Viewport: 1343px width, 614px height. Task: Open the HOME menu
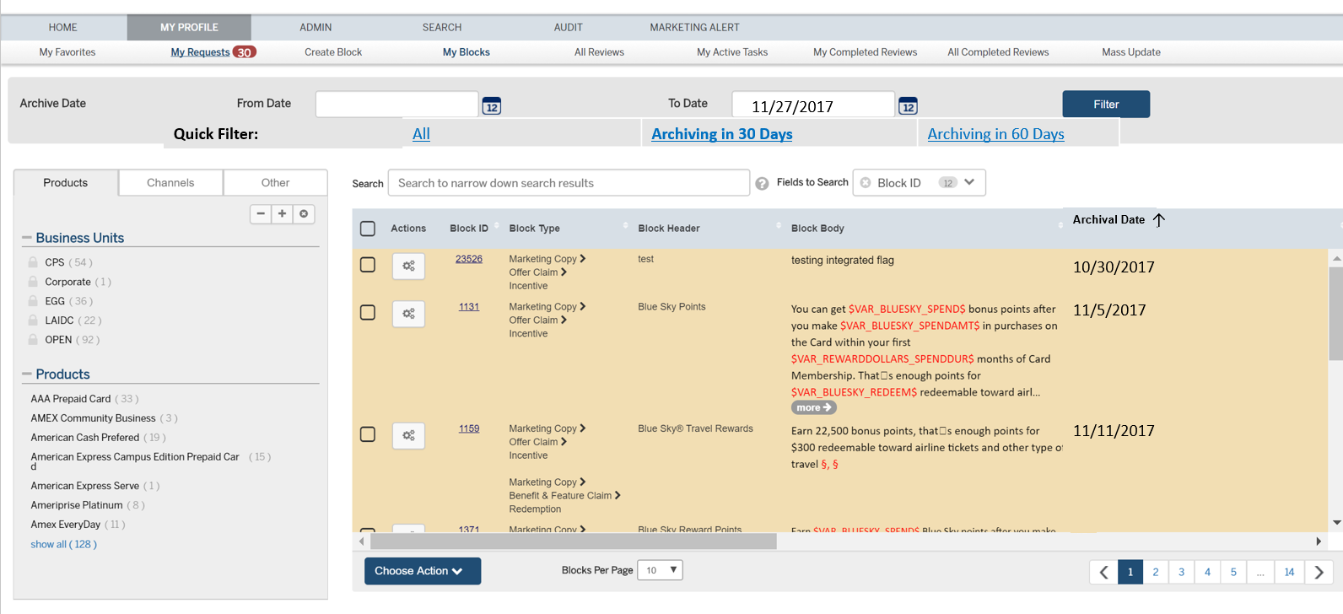(x=63, y=28)
